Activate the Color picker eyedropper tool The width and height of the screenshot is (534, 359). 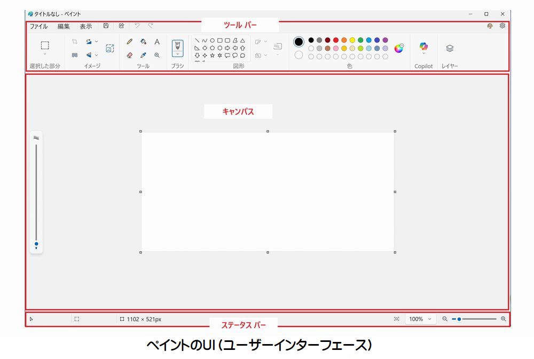(143, 55)
